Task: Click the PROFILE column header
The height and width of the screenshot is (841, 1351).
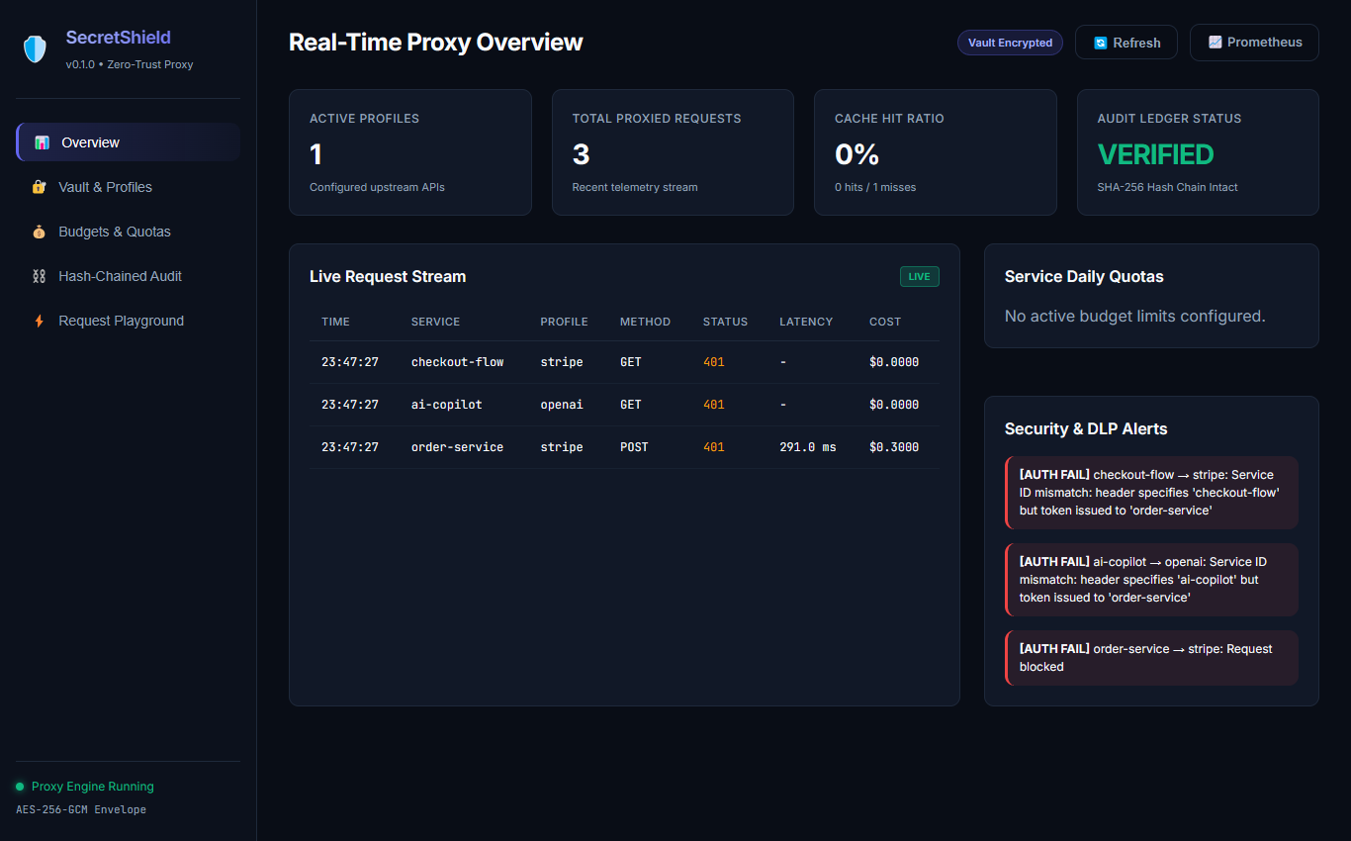Action: pos(564,322)
